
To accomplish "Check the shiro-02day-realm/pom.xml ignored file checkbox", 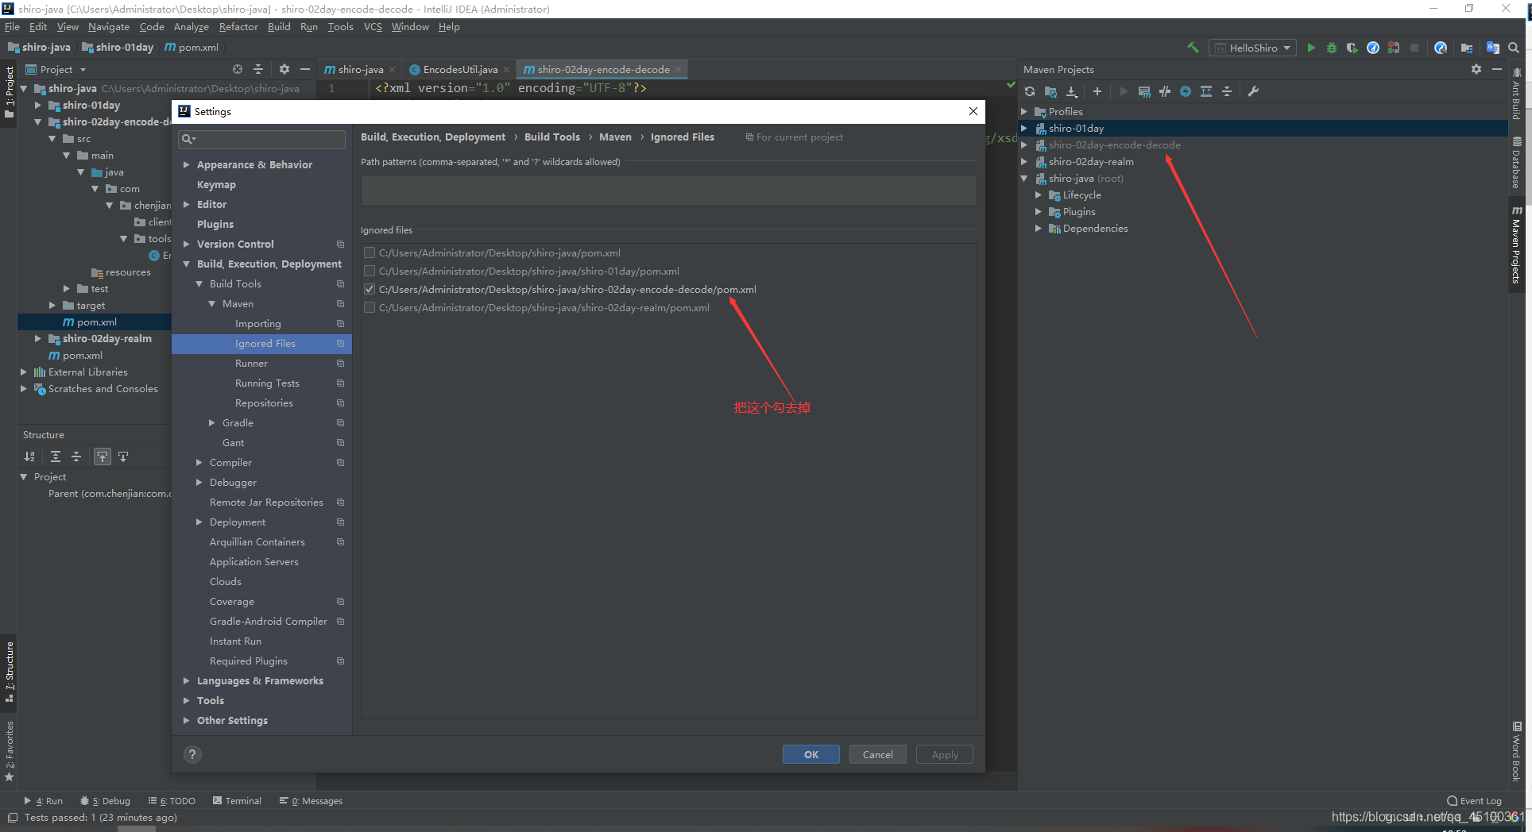I will click(369, 307).
